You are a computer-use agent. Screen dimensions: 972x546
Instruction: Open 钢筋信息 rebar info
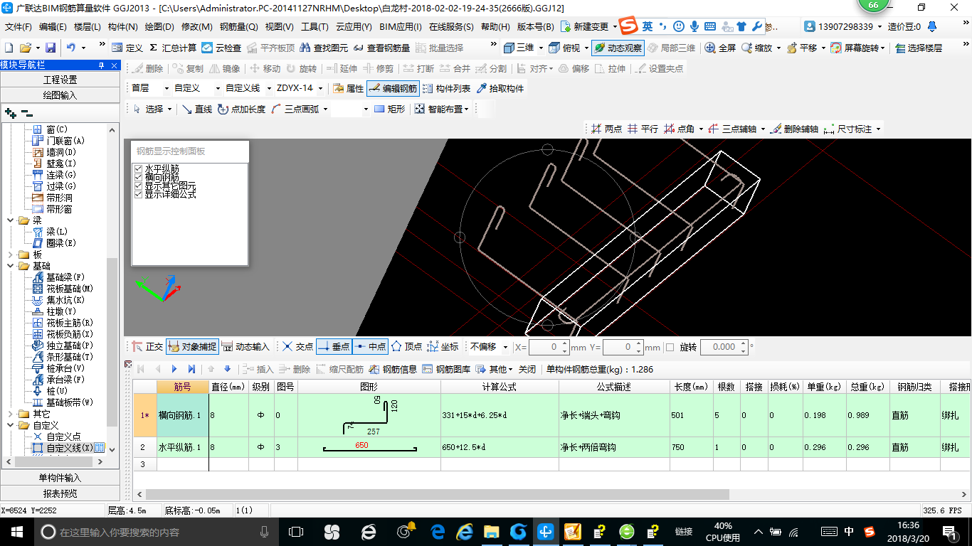coord(393,369)
